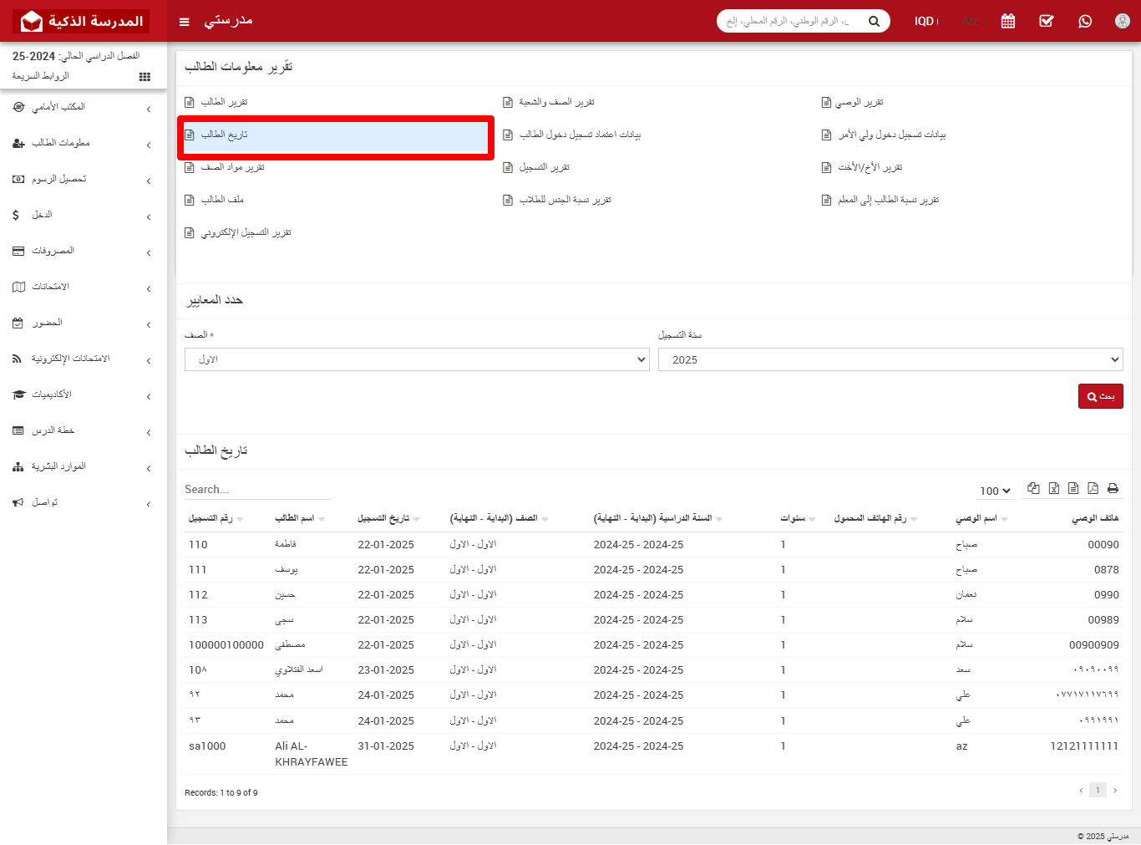
Task: Open the task checklist icon in header
Action: [x=1047, y=21]
